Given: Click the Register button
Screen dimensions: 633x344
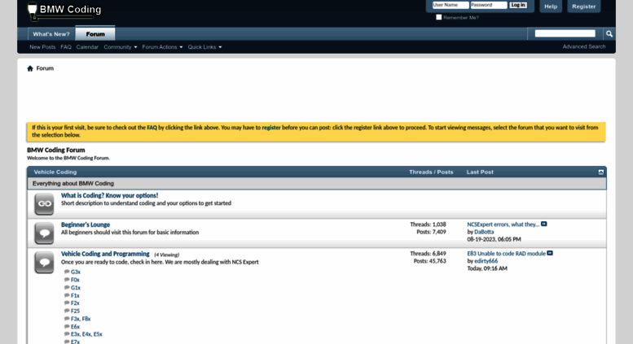Looking at the screenshot, I should [x=584, y=6].
